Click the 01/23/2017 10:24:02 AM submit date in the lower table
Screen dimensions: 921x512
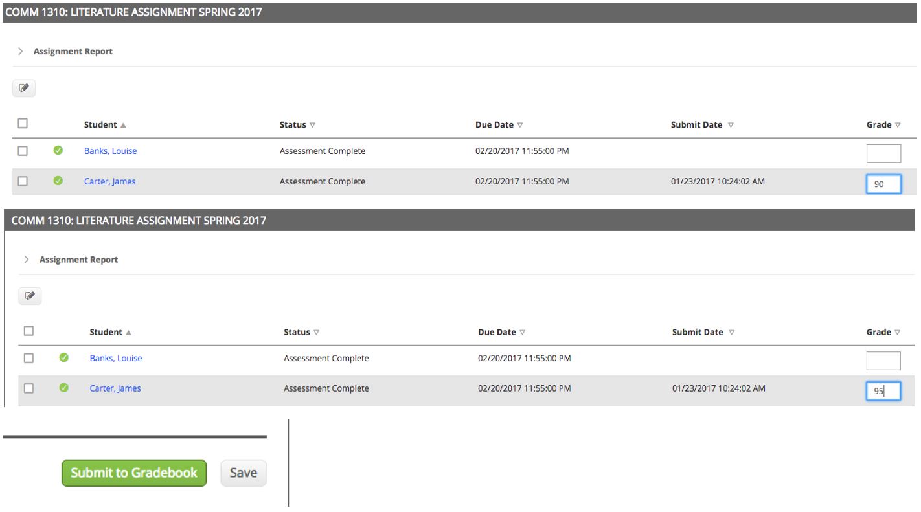pos(719,388)
